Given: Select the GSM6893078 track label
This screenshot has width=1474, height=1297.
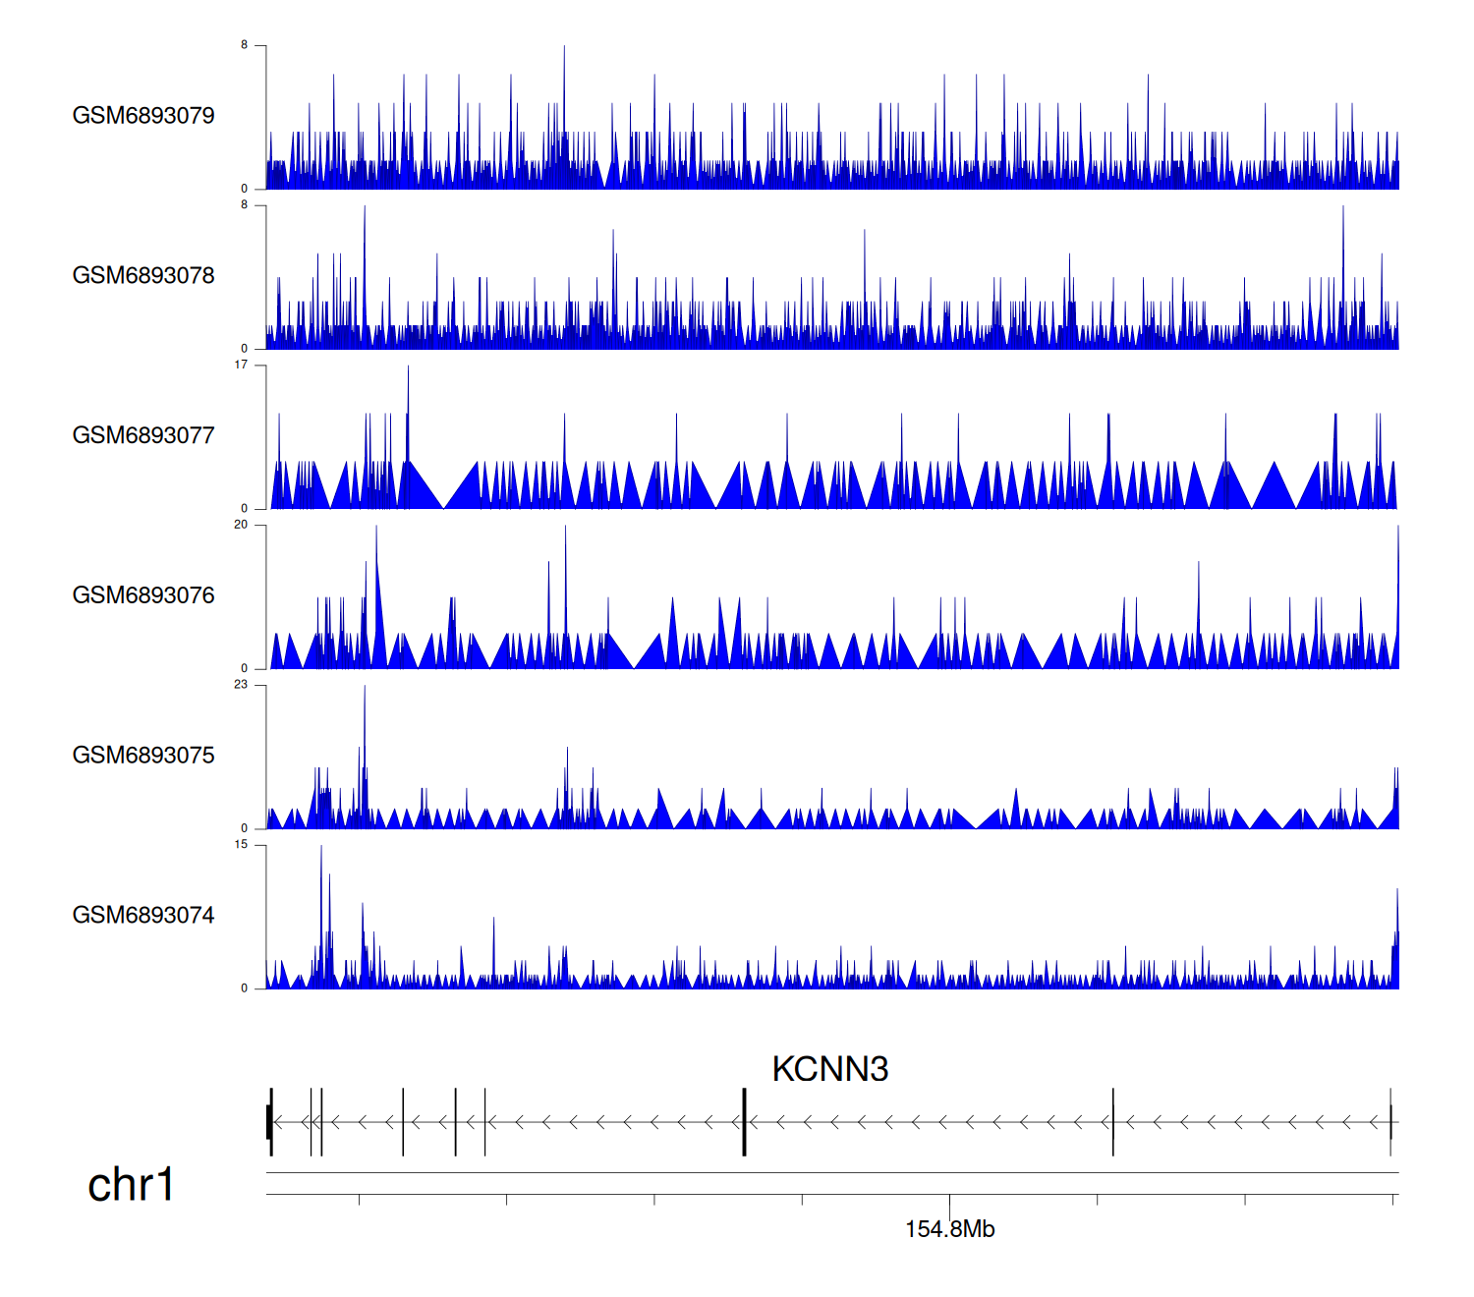Looking at the screenshot, I should (x=143, y=276).
